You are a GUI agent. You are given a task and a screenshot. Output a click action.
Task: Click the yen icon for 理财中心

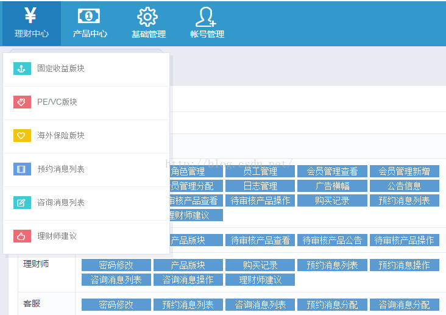point(30,15)
